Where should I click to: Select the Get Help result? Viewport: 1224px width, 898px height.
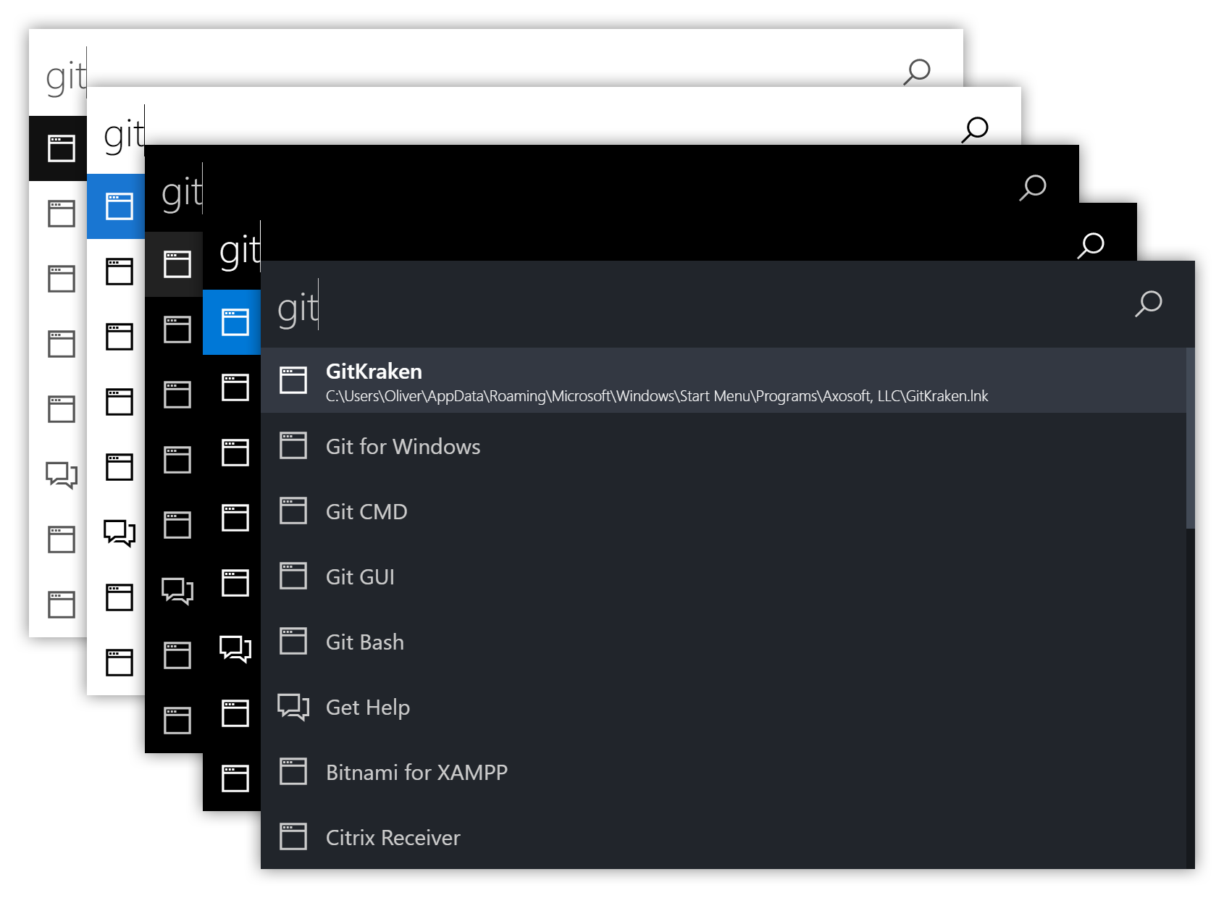(x=723, y=706)
